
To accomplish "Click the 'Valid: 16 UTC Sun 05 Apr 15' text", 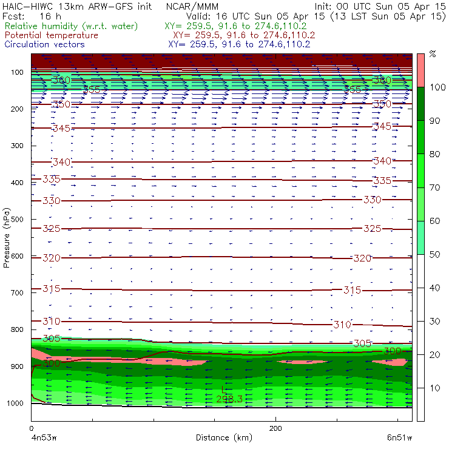I will [x=255, y=16].
